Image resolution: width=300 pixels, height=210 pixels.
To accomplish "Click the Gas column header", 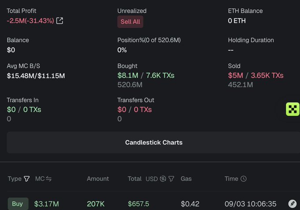I will coord(186,179).
